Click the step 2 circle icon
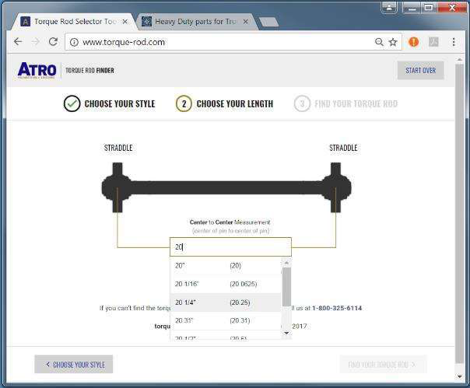The image size is (470, 388). [184, 103]
